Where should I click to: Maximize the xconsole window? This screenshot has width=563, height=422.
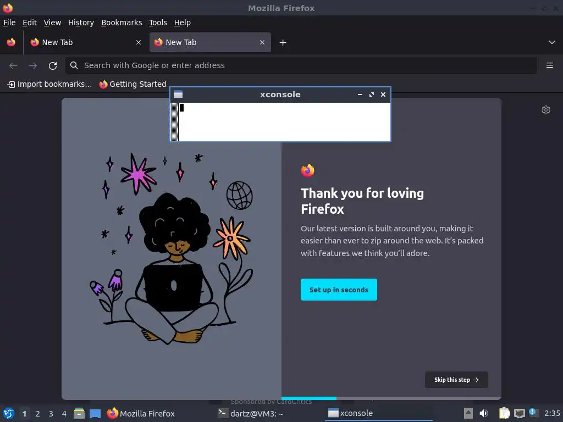[x=372, y=95]
